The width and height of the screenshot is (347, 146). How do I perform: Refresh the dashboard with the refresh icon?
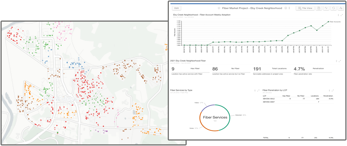pyautogui.click(x=333, y=8)
